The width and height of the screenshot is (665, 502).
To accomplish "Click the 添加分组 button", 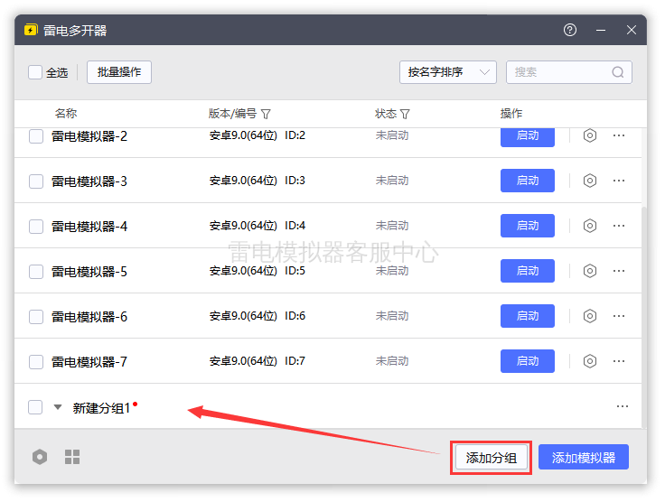I will (x=492, y=458).
